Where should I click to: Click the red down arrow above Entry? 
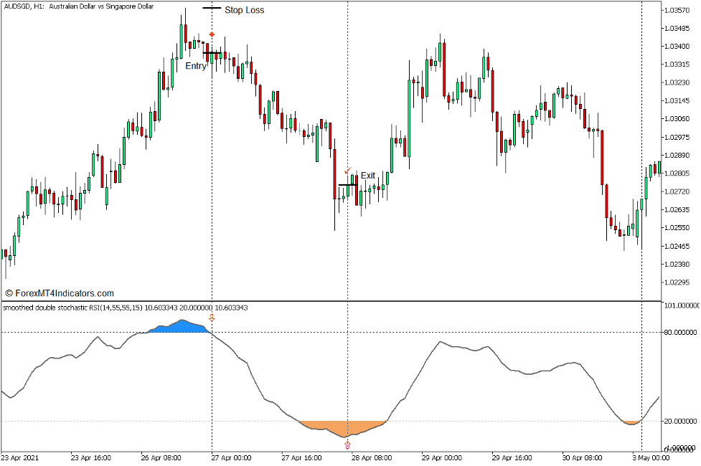[x=212, y=34]
